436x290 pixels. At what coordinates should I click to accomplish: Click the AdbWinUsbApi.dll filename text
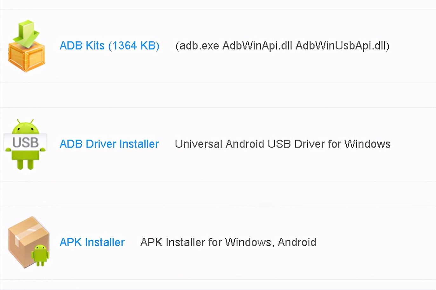click(x=341, y=46)
